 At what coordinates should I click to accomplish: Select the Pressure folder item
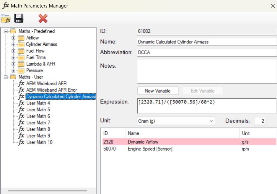(35, 71)
